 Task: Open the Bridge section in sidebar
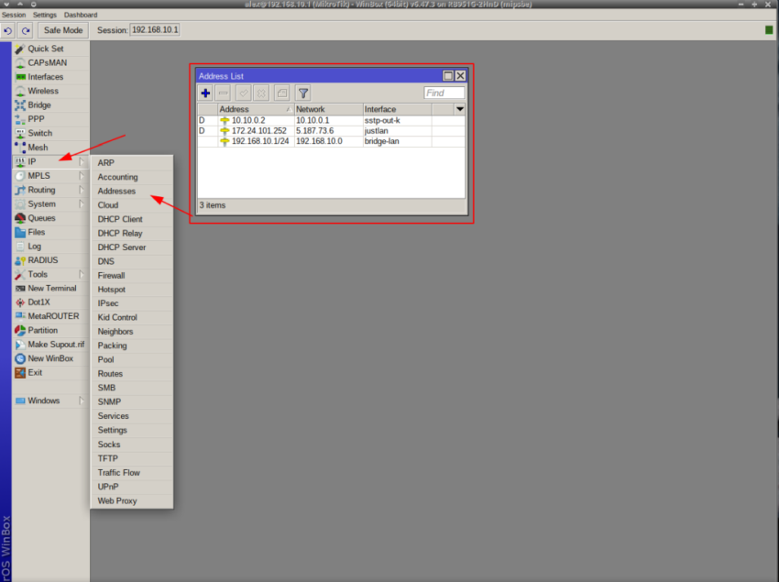[x=38, y=104]
